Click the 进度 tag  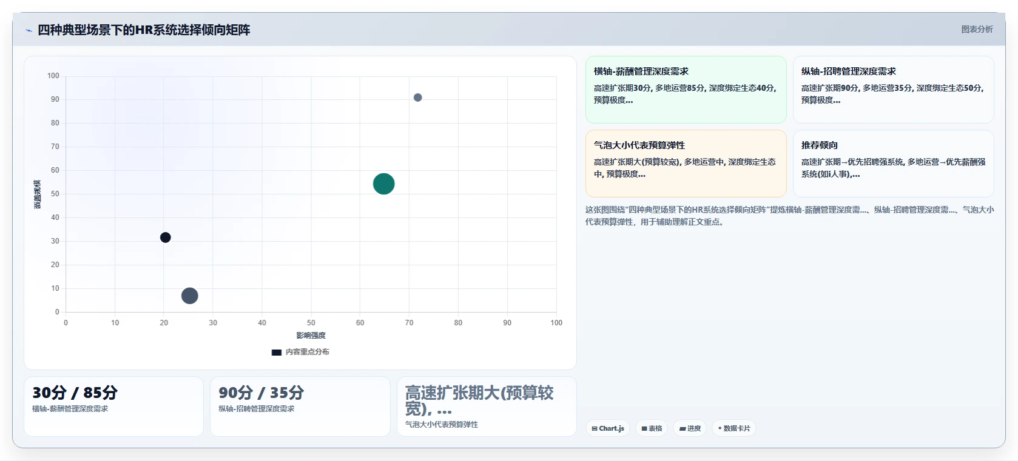click(690, 428)
